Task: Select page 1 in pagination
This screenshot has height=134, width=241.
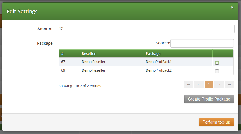Action: pos(209,85)
